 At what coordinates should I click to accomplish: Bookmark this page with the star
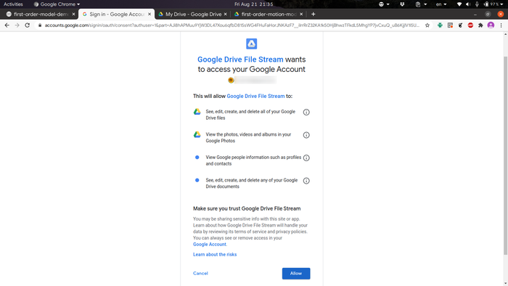tap(427, 25)
